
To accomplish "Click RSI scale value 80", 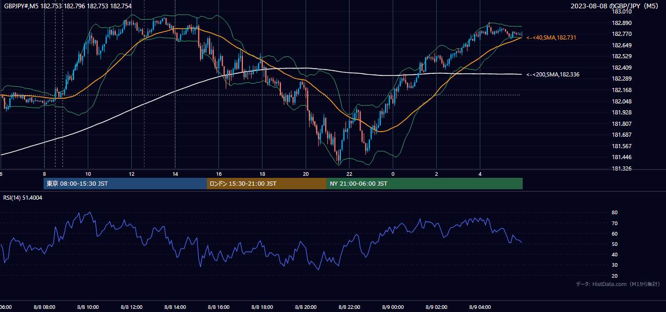I will 614,213.
